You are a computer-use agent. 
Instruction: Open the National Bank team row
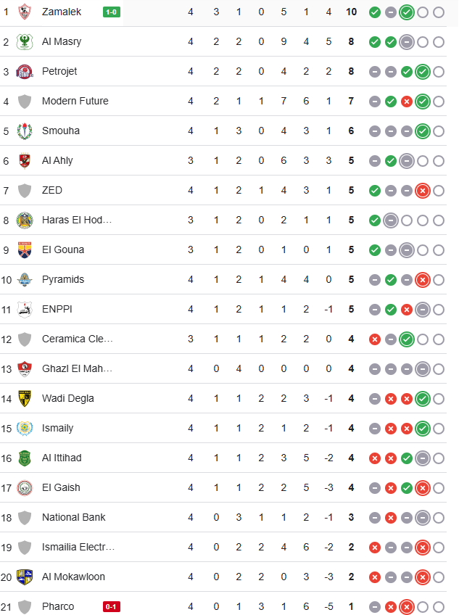tap(223, 517)
